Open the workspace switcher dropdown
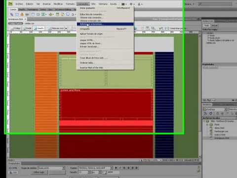Screen dimensions: 237x178 click(x=190, y=4)
